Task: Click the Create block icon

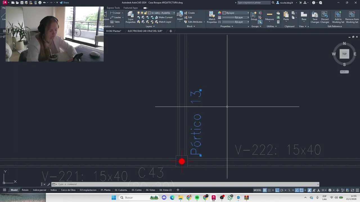Action: pyautogui.click(x=186, y=13)
